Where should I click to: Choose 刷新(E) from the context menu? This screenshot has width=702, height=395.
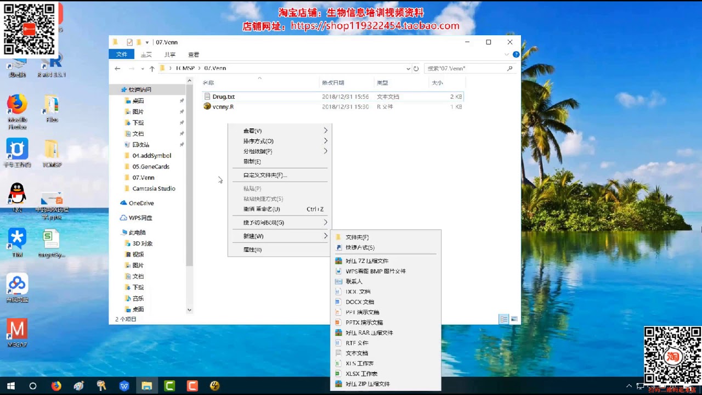tap(279, 161)
